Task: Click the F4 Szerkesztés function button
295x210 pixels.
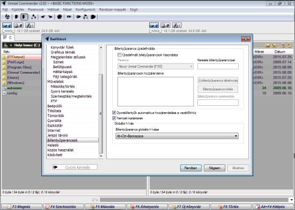Action: click(63, 207)
